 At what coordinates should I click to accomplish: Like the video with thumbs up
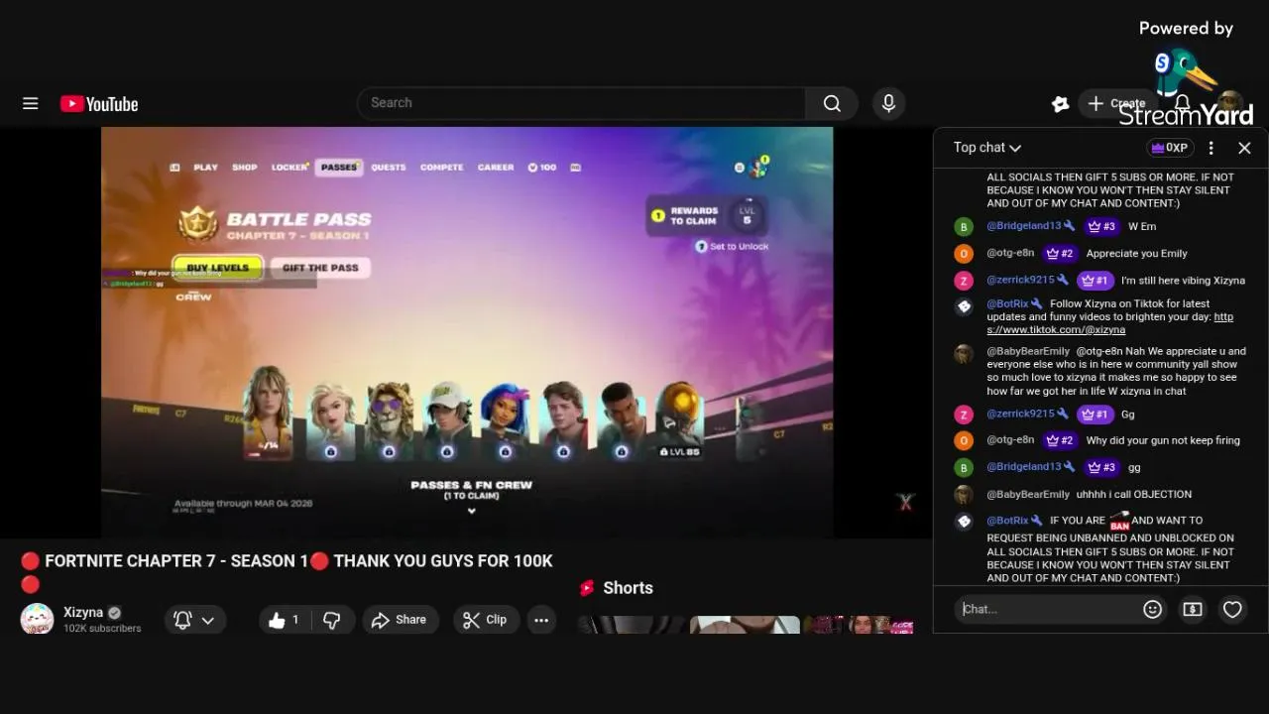tap(283, 620)
